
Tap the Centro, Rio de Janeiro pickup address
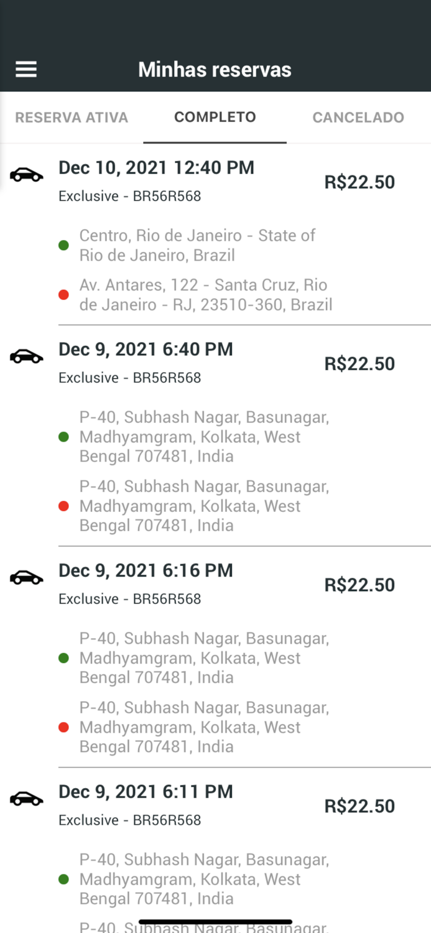(x=197, y=246)
